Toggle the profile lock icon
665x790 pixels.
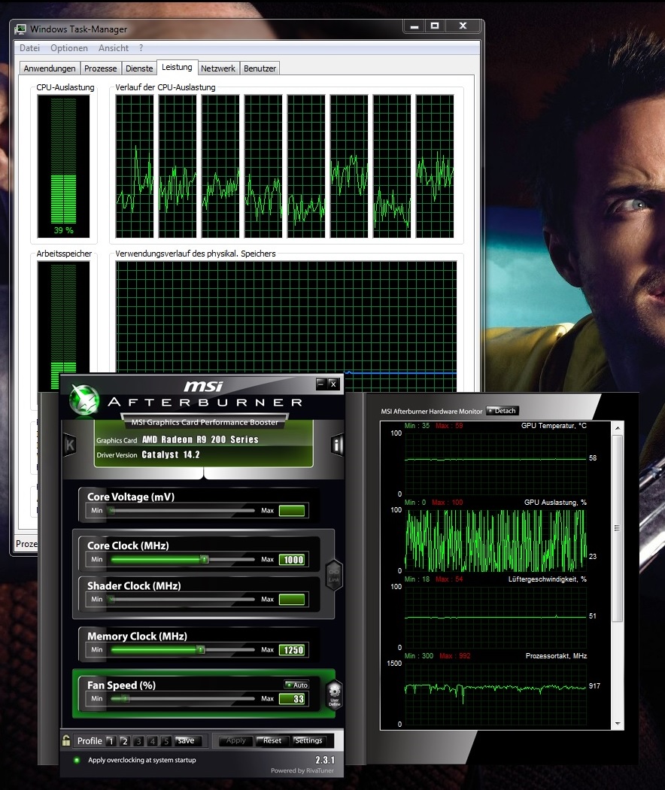point(66,740)
